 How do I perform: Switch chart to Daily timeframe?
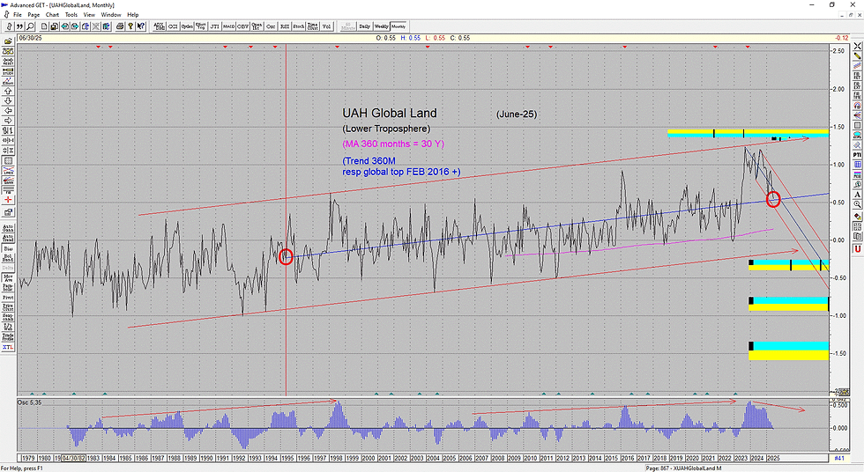[x=365, y=26]
